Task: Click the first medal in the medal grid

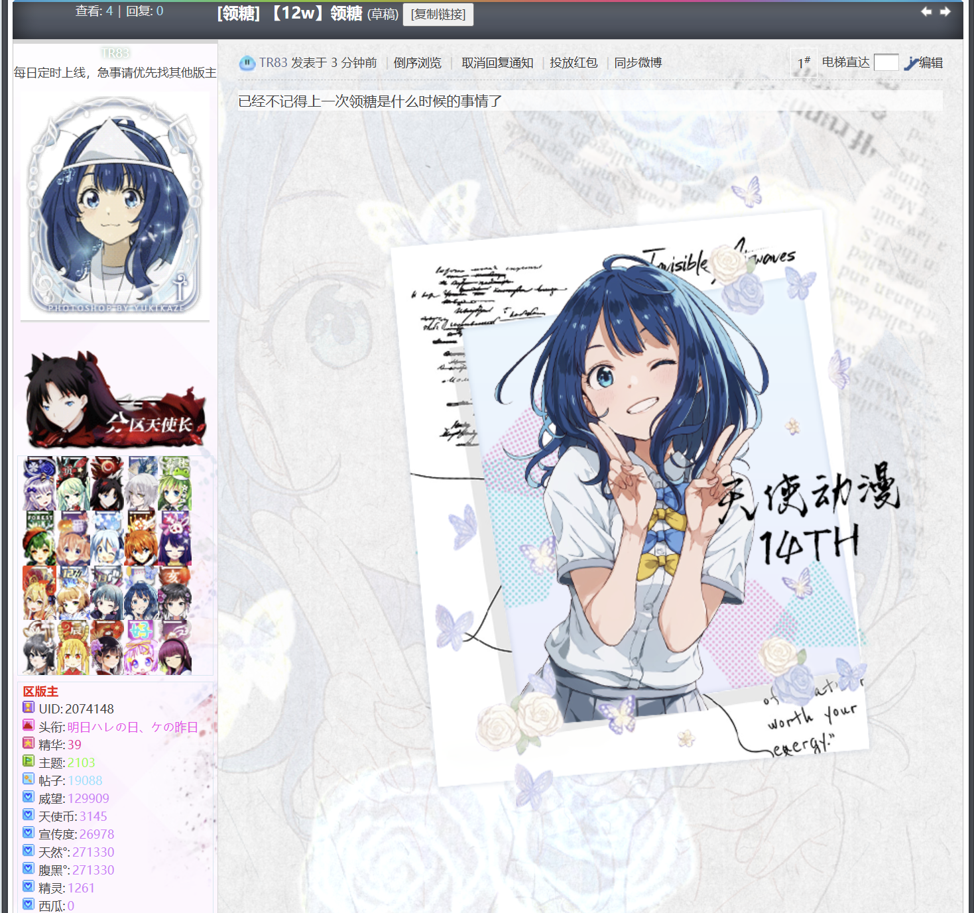Action: 39,483
